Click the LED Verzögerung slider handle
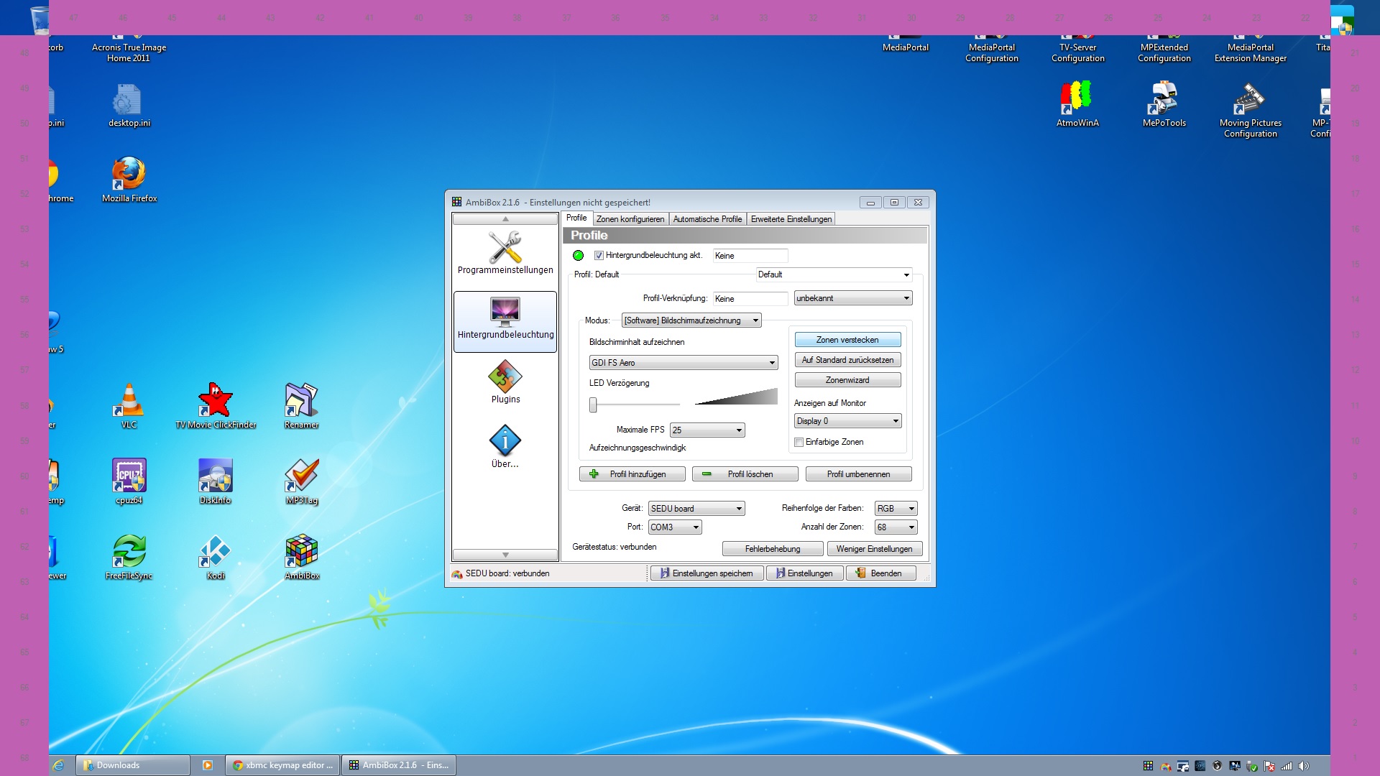Viewport: 1380px width, 776px height. click(x=593, y=405)
